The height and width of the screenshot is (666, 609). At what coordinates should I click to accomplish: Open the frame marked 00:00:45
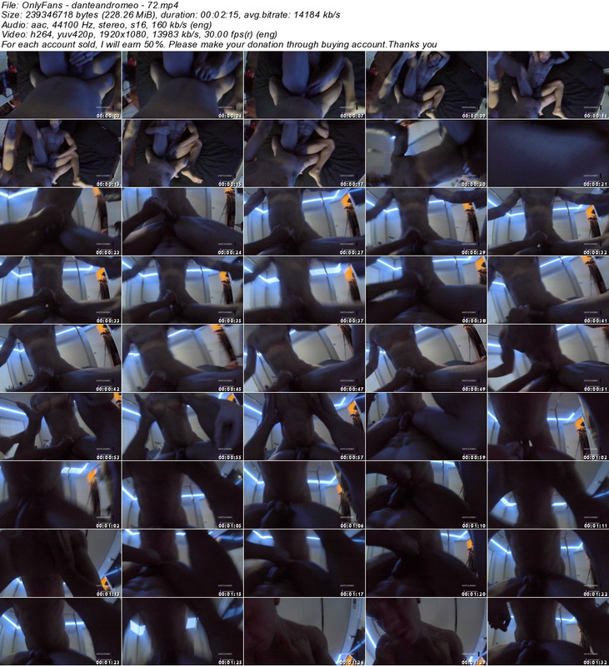coord(182,357)
